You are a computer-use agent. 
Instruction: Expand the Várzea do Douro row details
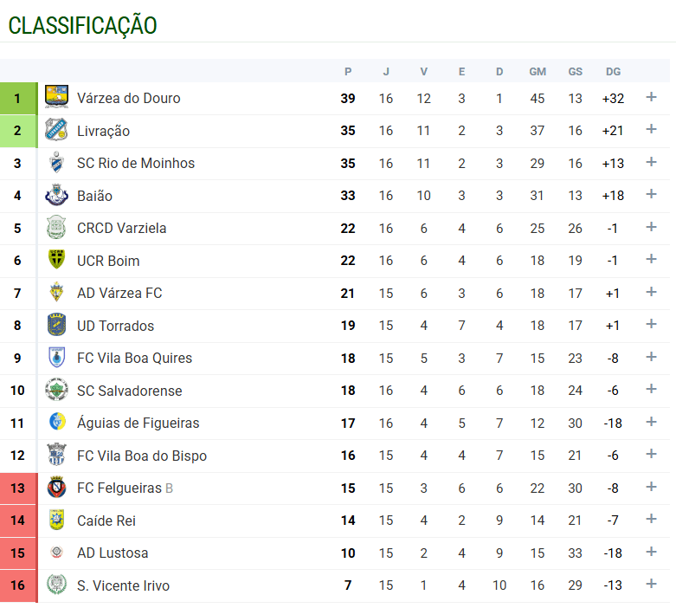tap(652, 97)
